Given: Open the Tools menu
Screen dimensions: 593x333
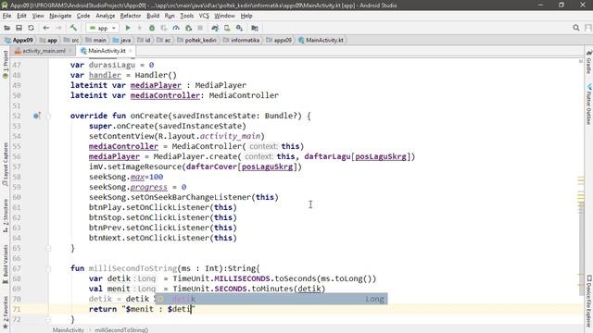Looking at the screenshot, I should pyautogui.click(x=187, y=16).
